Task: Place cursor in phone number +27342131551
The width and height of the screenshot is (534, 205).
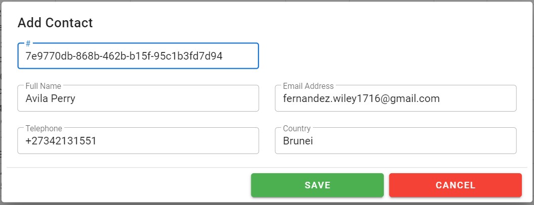Action: click(61, 141)
